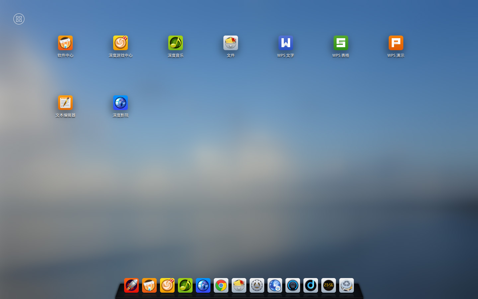Open the music player icon in dock
478x299 pixels.
(x=185, y=285)
